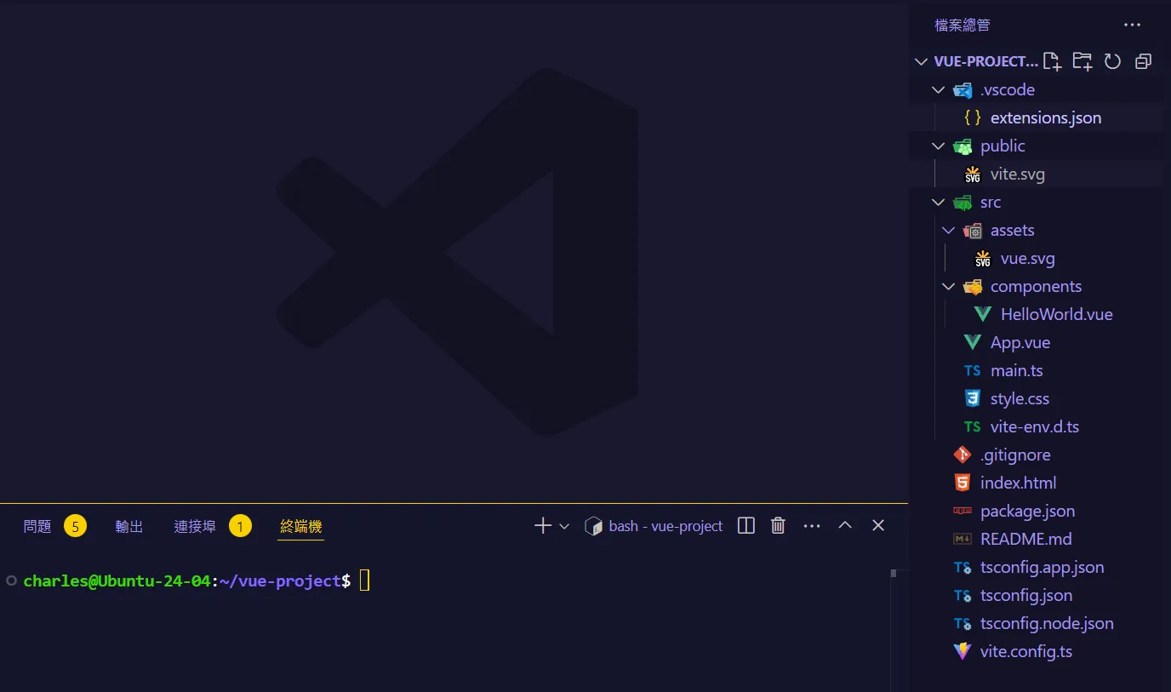The height and width of the screenshot is (692, 1171).
Task: Collapse the .vscode folder
Action: pos(1036,89)
